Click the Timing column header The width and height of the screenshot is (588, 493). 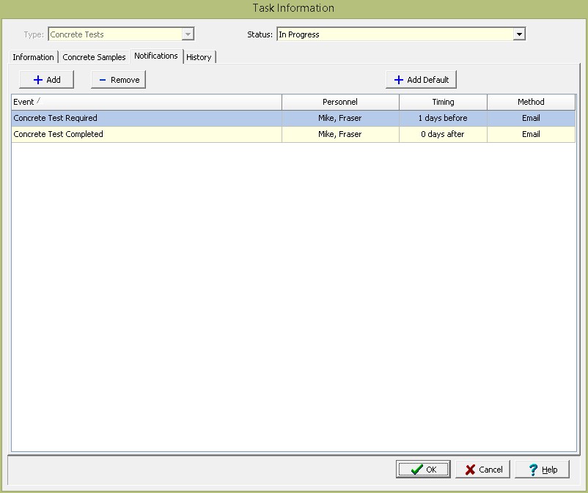coord(443,102)
